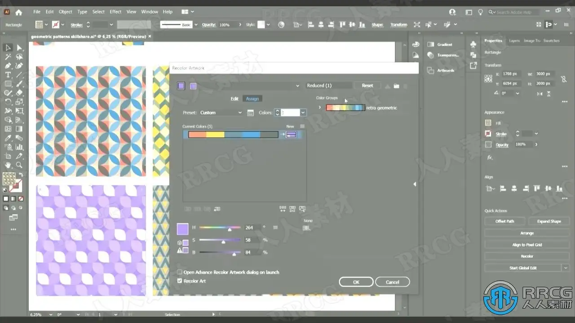Screen dimensions: 575x323
Task: Click the large purple current color swatch
Action: [x=182, y=229]
